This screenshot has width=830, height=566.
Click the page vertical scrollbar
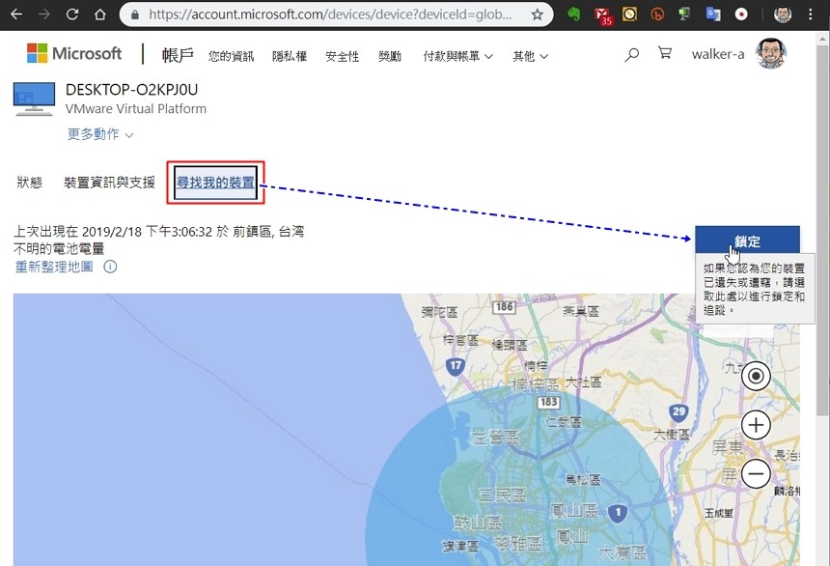pos(822,233)
